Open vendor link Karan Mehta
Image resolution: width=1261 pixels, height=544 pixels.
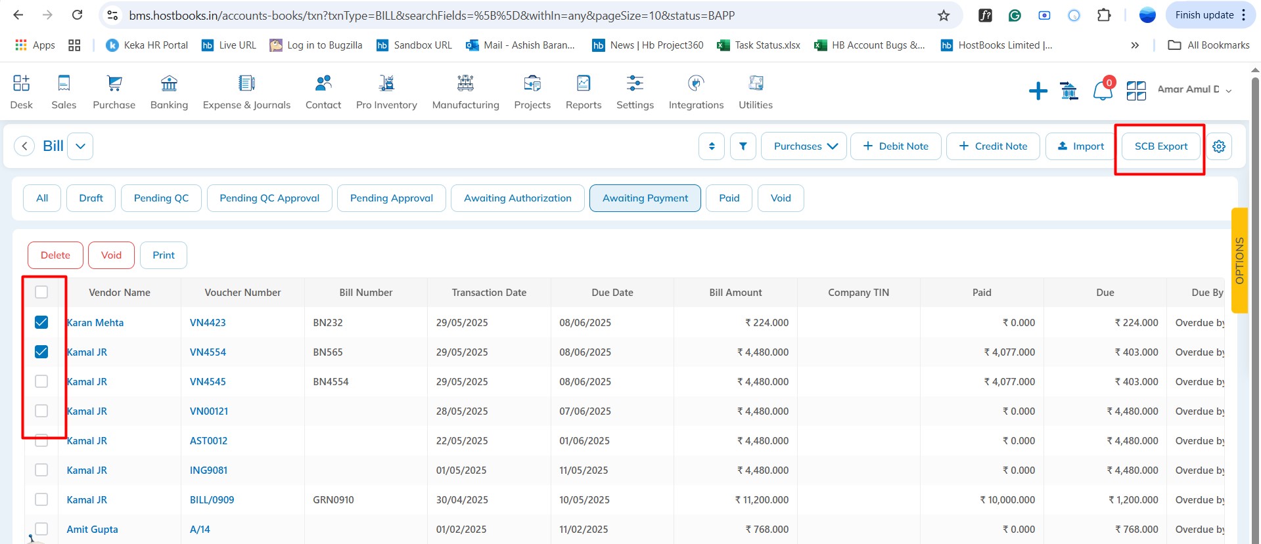pyautogui.click(x=95, y=323)
